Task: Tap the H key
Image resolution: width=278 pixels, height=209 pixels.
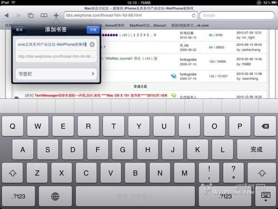Action: coord(148,149)
